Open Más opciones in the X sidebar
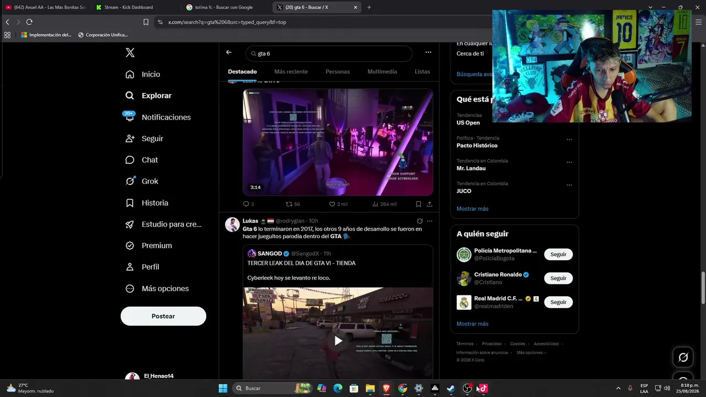The height and width of the screenshot is (397, 706). click(x=157, y=288)
